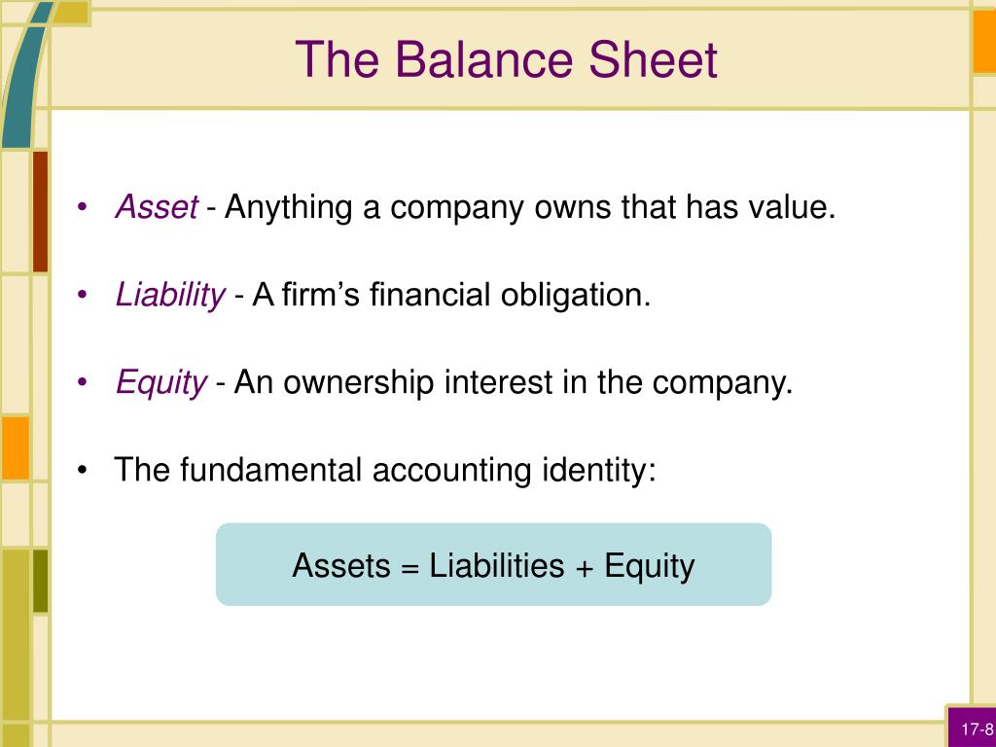Click the text An ownership interest
Screen dimensions: 996x747
[395, 382]
